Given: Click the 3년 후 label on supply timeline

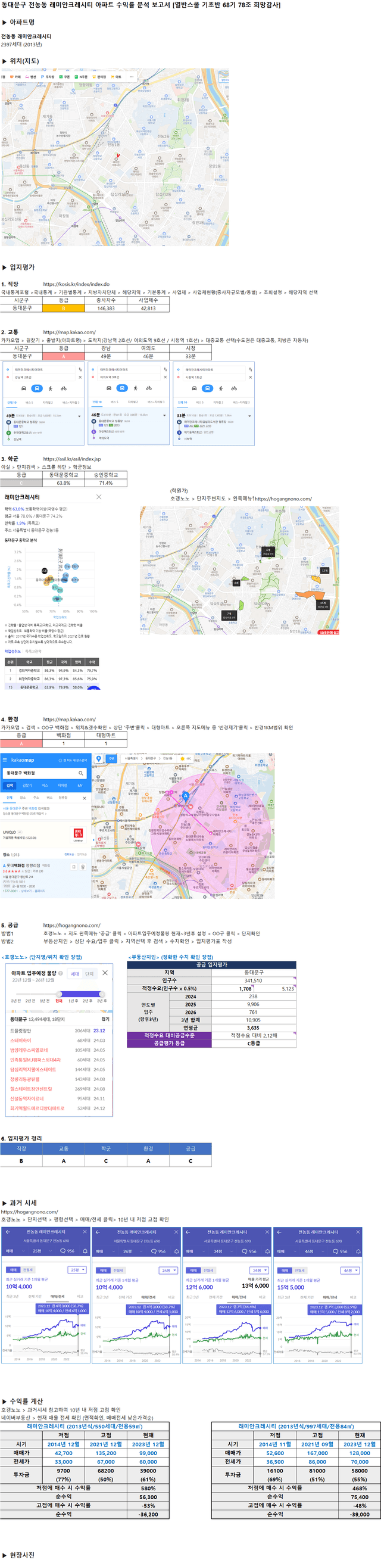Looking at the screenshot, I should coord(102,1001).
